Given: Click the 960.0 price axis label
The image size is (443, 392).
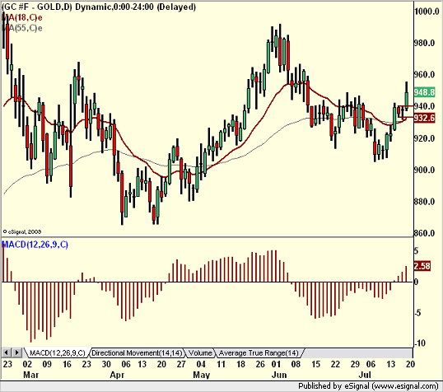Looking at the screenshot, I should (424, 75).
